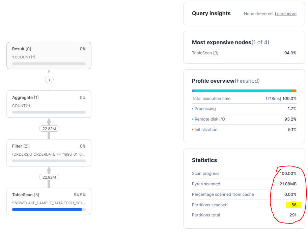Viewport: 308px width, 235px height.
Task: Click the 1 row count badge above Aggregate
Action: (49, 80)
